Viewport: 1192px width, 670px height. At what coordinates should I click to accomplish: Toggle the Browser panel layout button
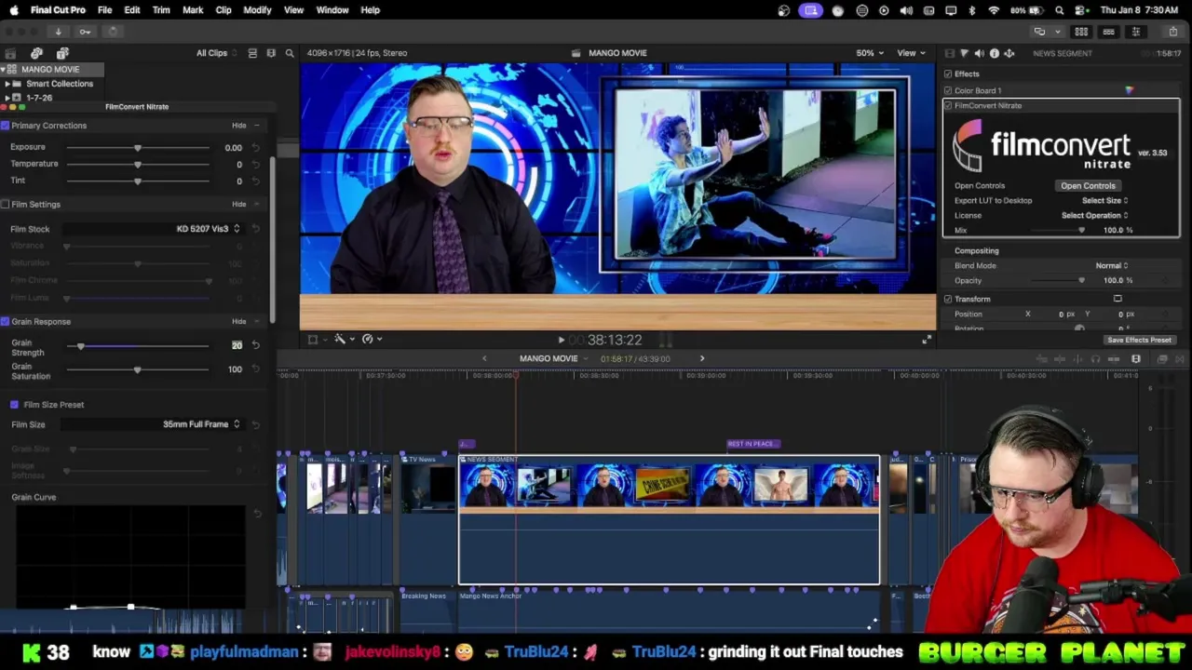click(1081, 32)
